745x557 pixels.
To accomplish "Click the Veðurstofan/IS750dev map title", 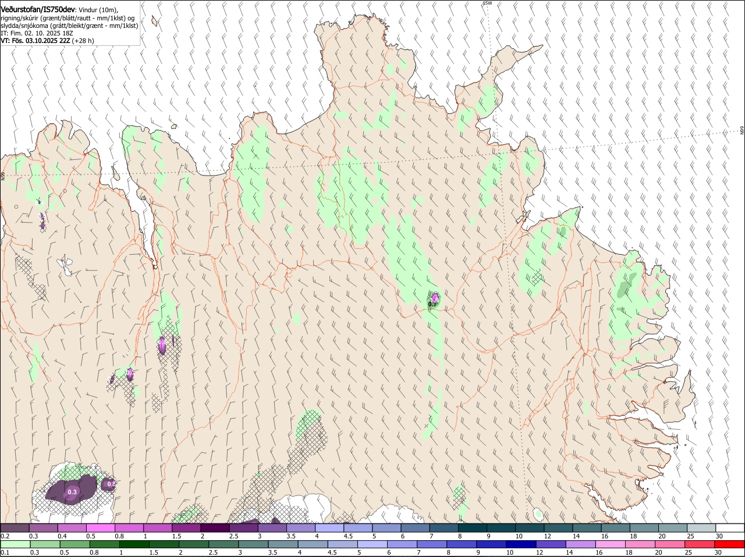I will 38,9.
